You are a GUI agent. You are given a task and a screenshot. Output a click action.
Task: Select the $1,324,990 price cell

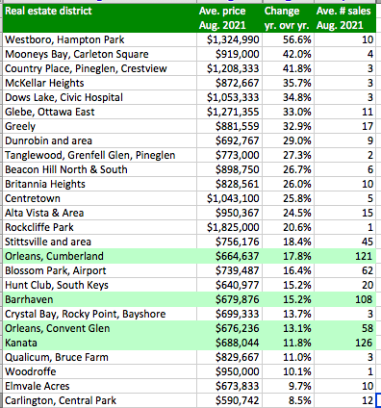(229, 39)
